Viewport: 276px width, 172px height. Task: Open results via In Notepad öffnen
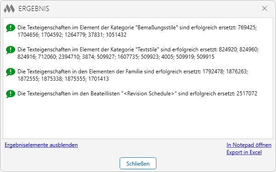pyautogui.click(x=249, y=145)
